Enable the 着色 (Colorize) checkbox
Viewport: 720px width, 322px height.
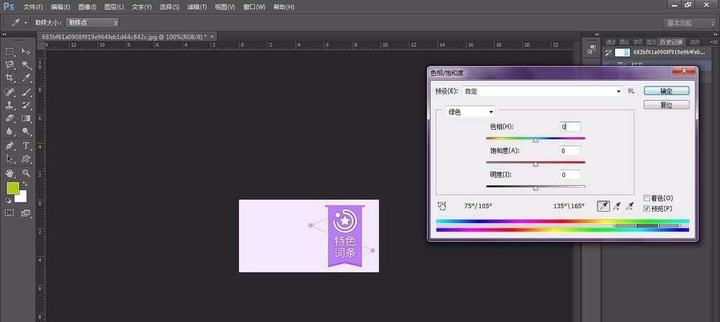click(647, 198)
